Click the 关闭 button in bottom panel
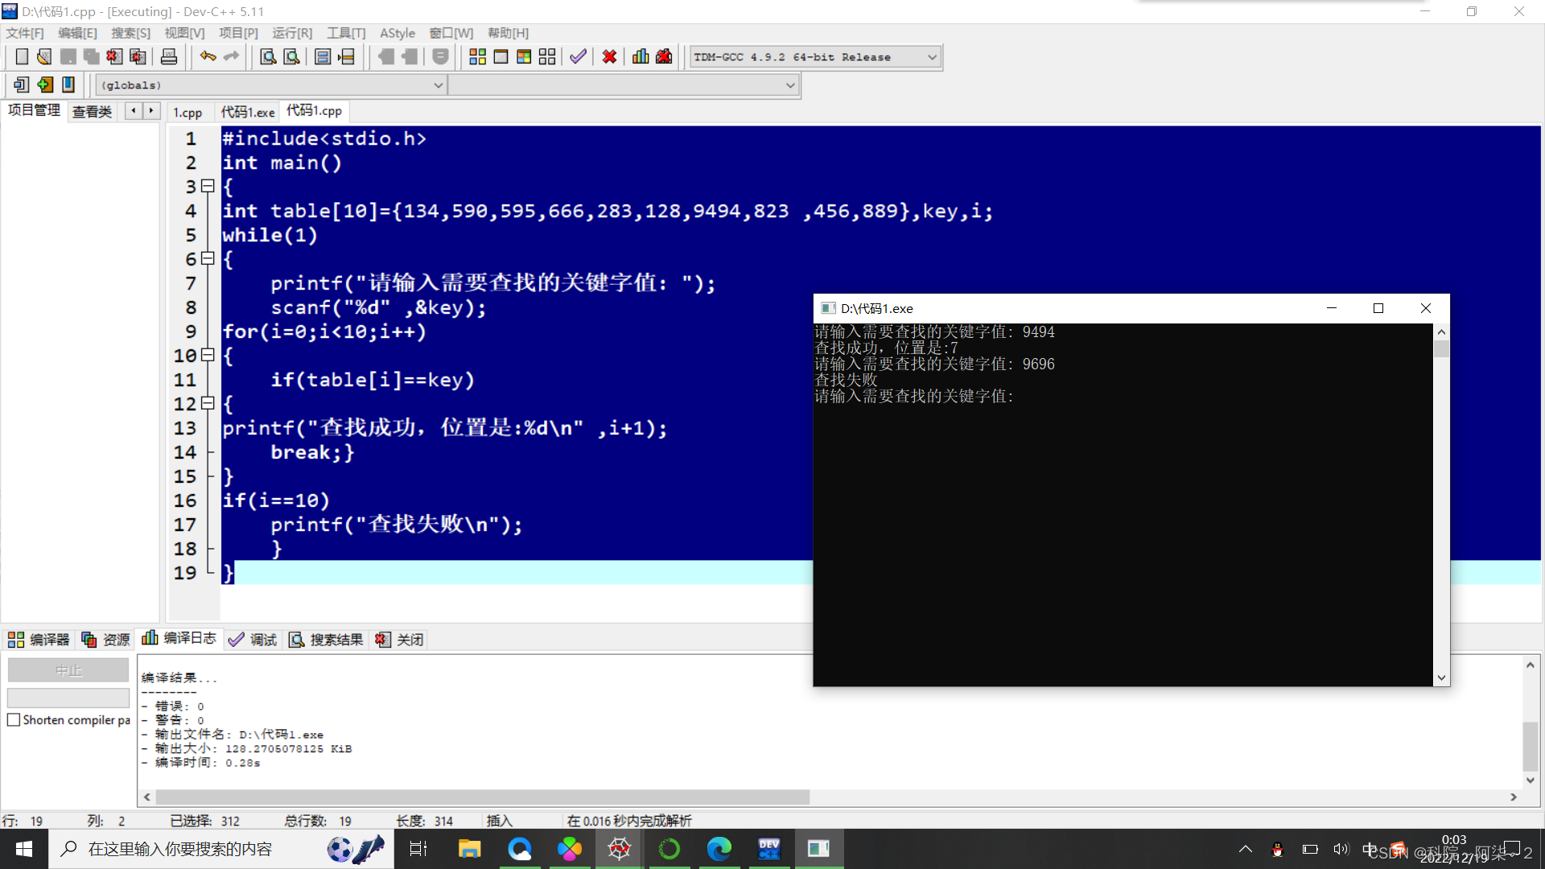Screen dimensions: 1545x869 400,640
